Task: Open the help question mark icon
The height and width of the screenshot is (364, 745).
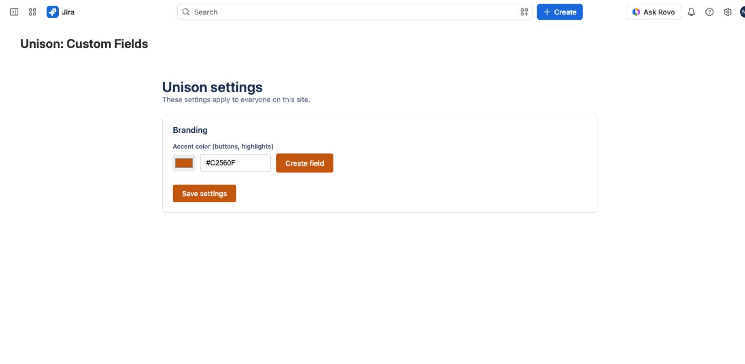Action: pyautogui.click(x=709, y=12)
